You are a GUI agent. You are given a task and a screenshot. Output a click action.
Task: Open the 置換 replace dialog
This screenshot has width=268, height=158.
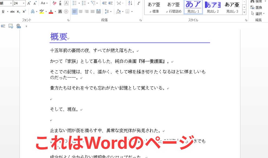tap(256, 7)
